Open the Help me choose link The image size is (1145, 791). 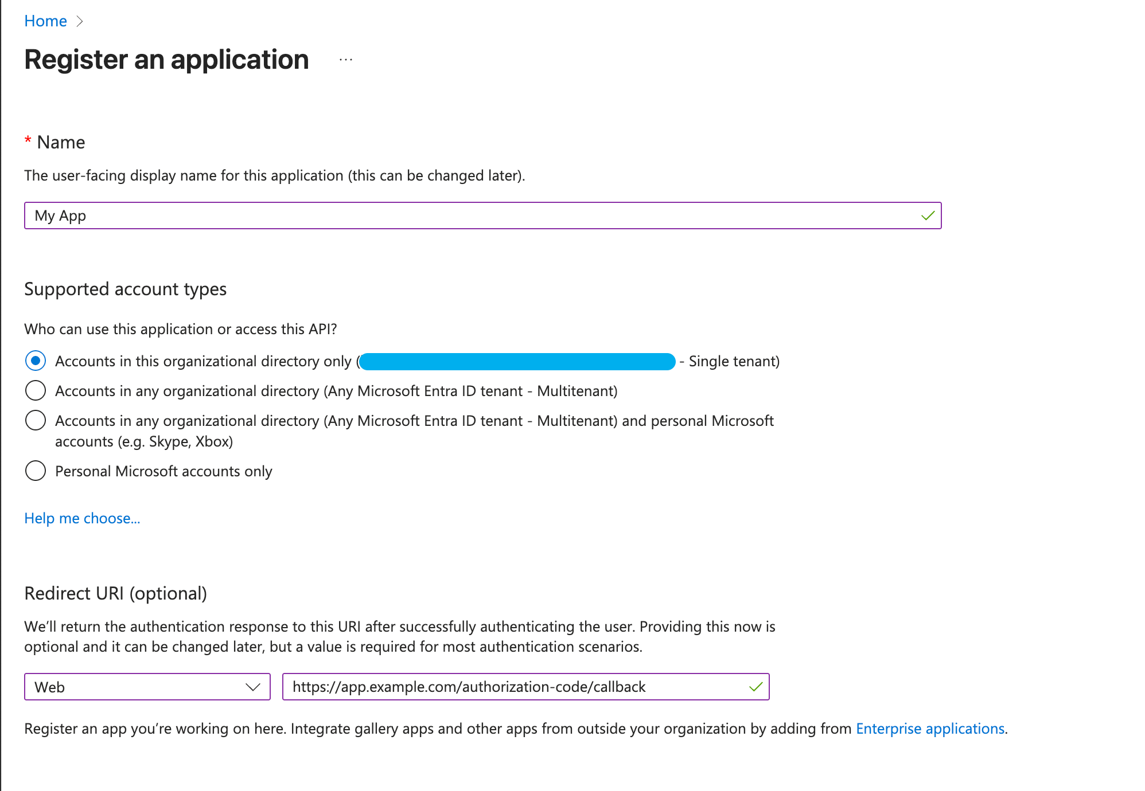tap(81, 518)
